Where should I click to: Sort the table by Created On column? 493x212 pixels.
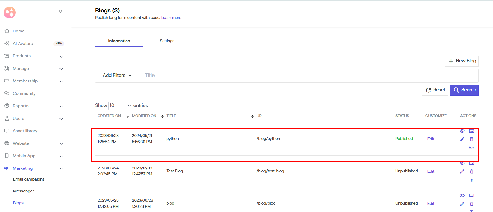[x=109, y=116]
